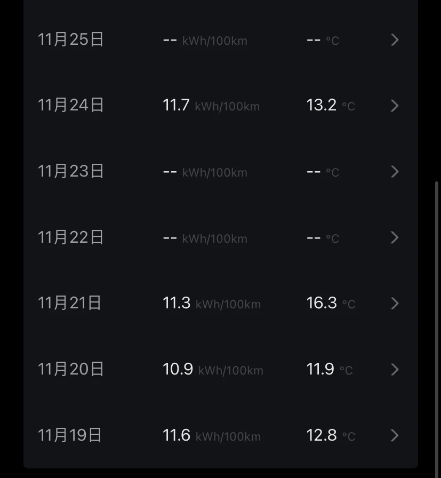Click the 13.2 °C temperature value
The image size is (441, 478).
tap(331, 106)
